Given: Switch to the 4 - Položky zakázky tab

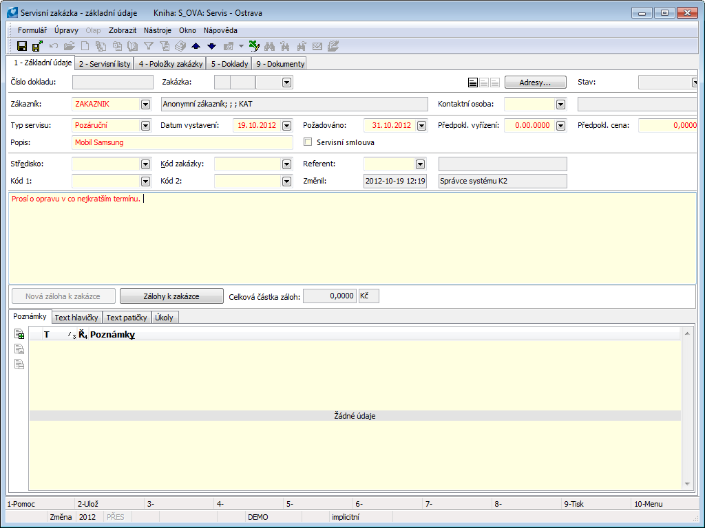Looking at the screenshot, I should coord(170,64).
